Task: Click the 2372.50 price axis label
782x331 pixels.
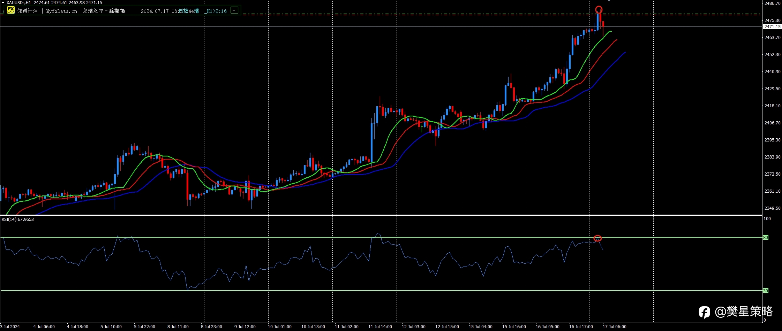Action: [x=772, y=174]
